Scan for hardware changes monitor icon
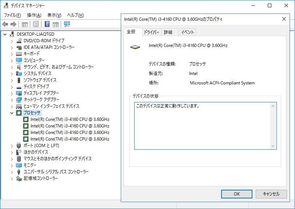295x209 pixels. click(x=67, y=24)
